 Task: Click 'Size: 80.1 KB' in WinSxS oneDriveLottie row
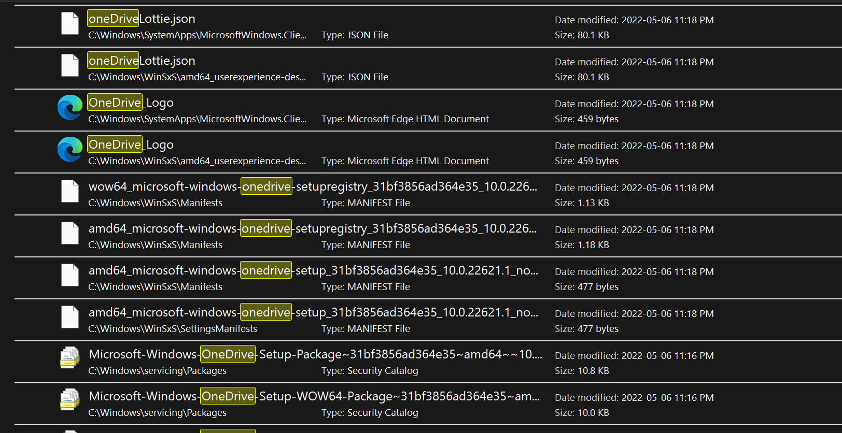pos(582,77)
